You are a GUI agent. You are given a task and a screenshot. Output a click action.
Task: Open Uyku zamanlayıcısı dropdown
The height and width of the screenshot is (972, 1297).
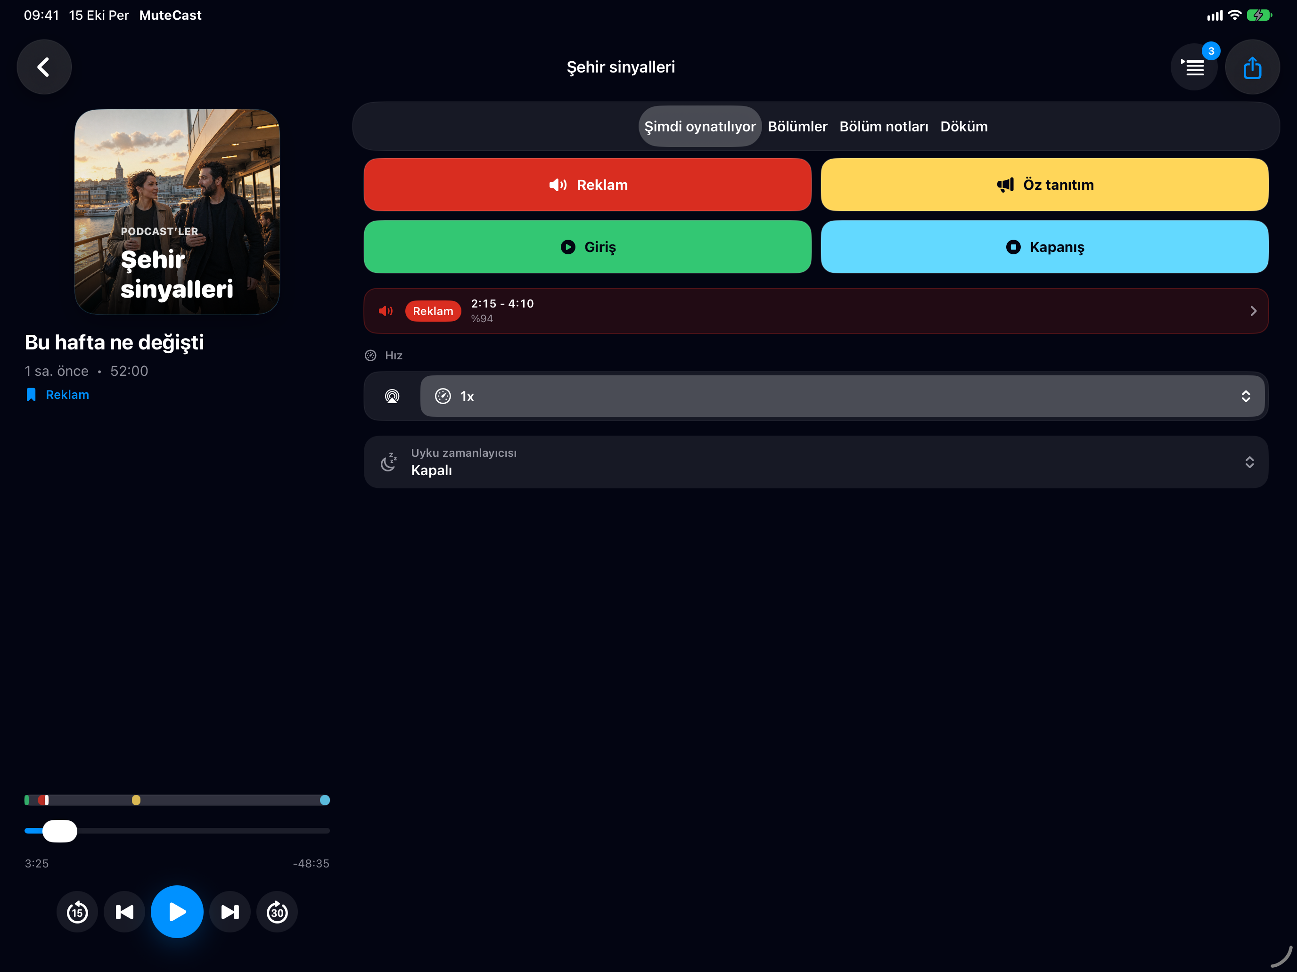pos(816,462)
